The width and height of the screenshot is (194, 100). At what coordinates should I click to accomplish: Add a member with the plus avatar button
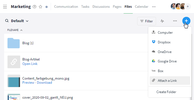coord(188,6)
